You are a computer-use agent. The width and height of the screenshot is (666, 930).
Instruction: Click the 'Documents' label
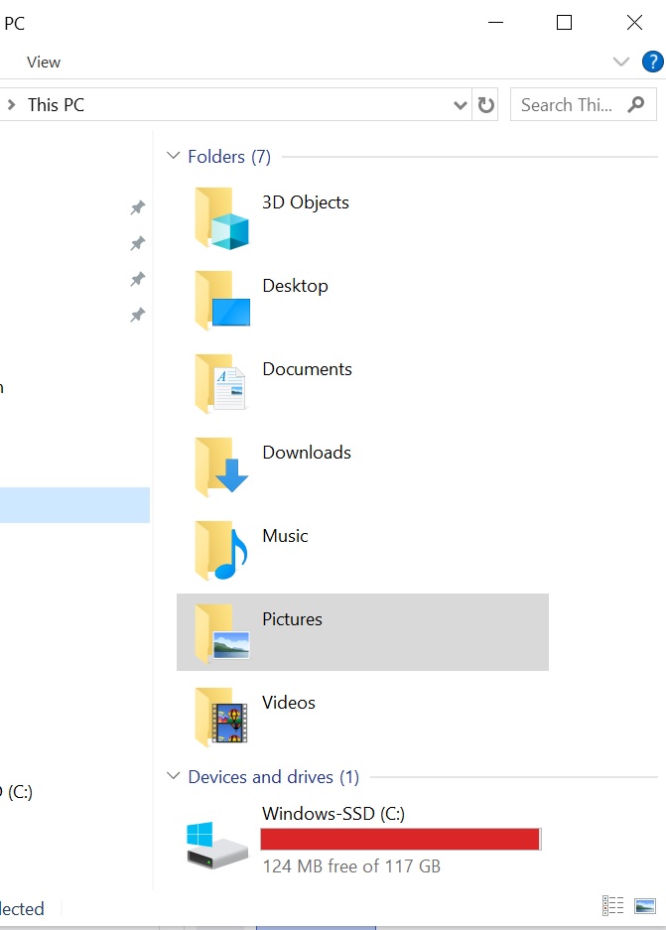click(308, 369)
